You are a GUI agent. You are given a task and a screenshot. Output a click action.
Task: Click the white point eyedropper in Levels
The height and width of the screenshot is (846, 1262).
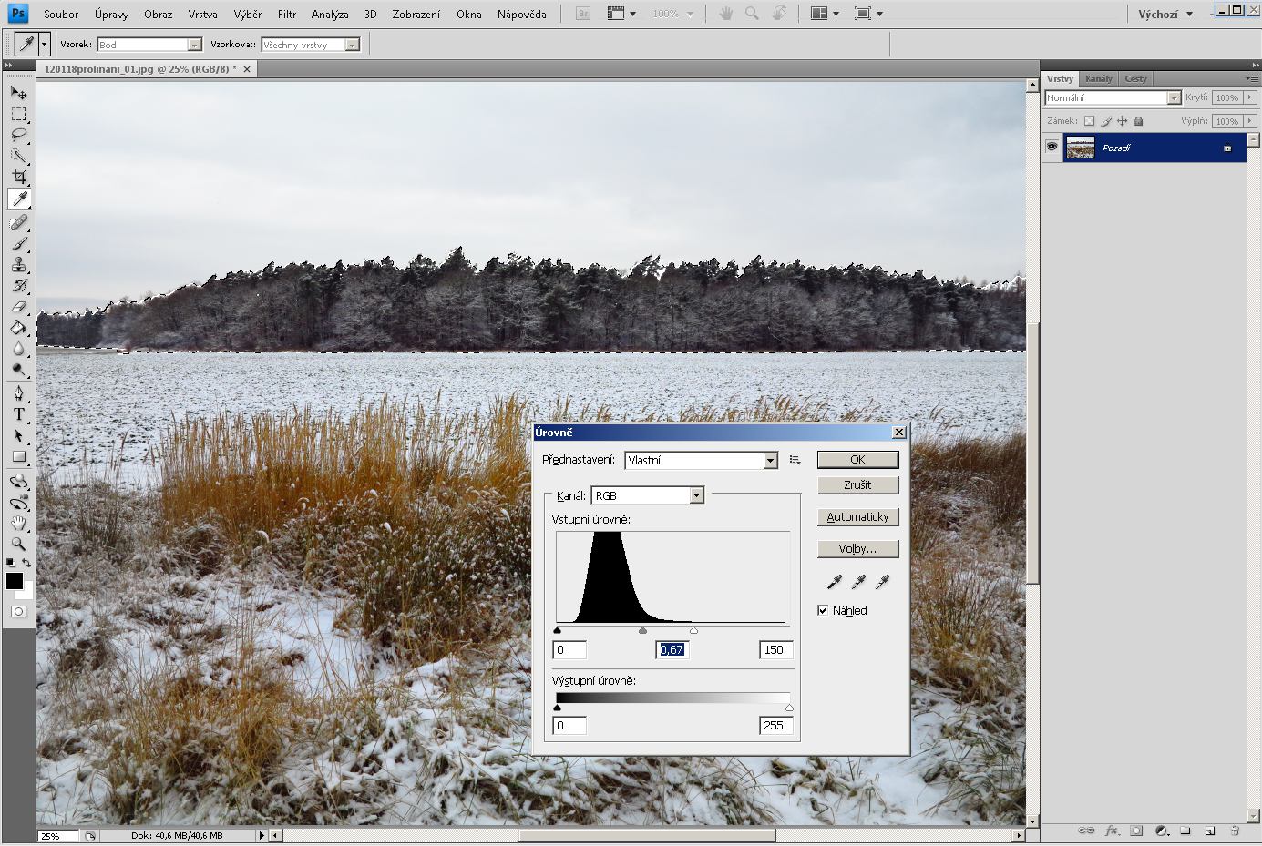(882, 582)
